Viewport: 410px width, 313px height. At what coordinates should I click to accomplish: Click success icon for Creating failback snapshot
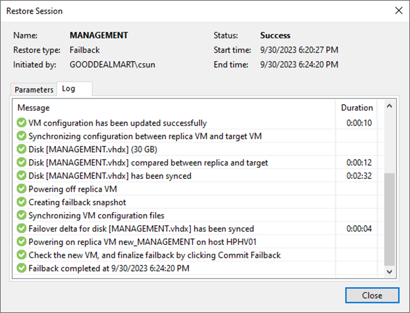(x=21, y=202)
